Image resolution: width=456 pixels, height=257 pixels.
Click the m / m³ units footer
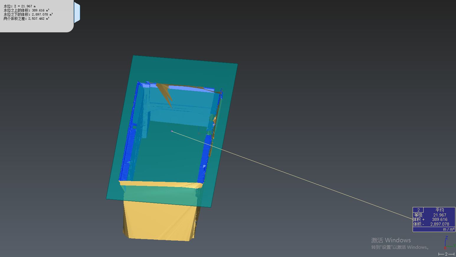[x=448, y=229]
